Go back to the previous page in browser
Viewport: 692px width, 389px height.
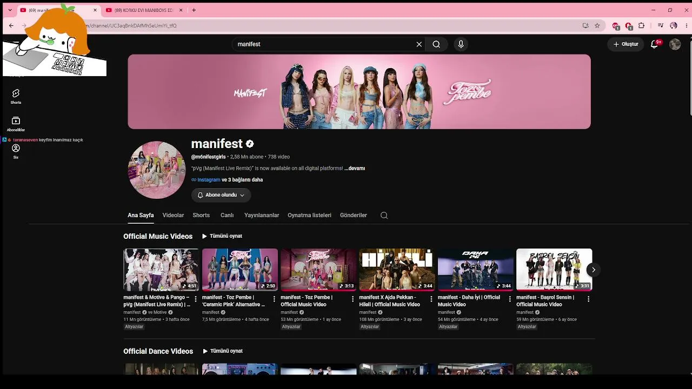coord(11,25)
